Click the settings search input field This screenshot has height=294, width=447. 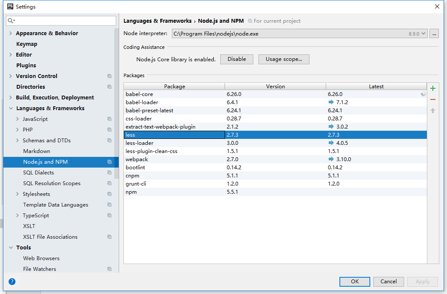[x=64, y=21]
